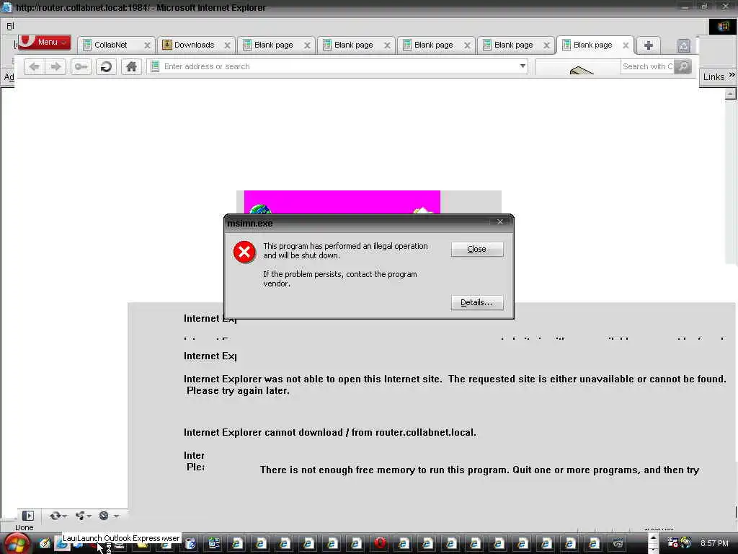Expand the sync icon dropdown arrow
This screenshot has width=738, height=554.
(64, 516)
